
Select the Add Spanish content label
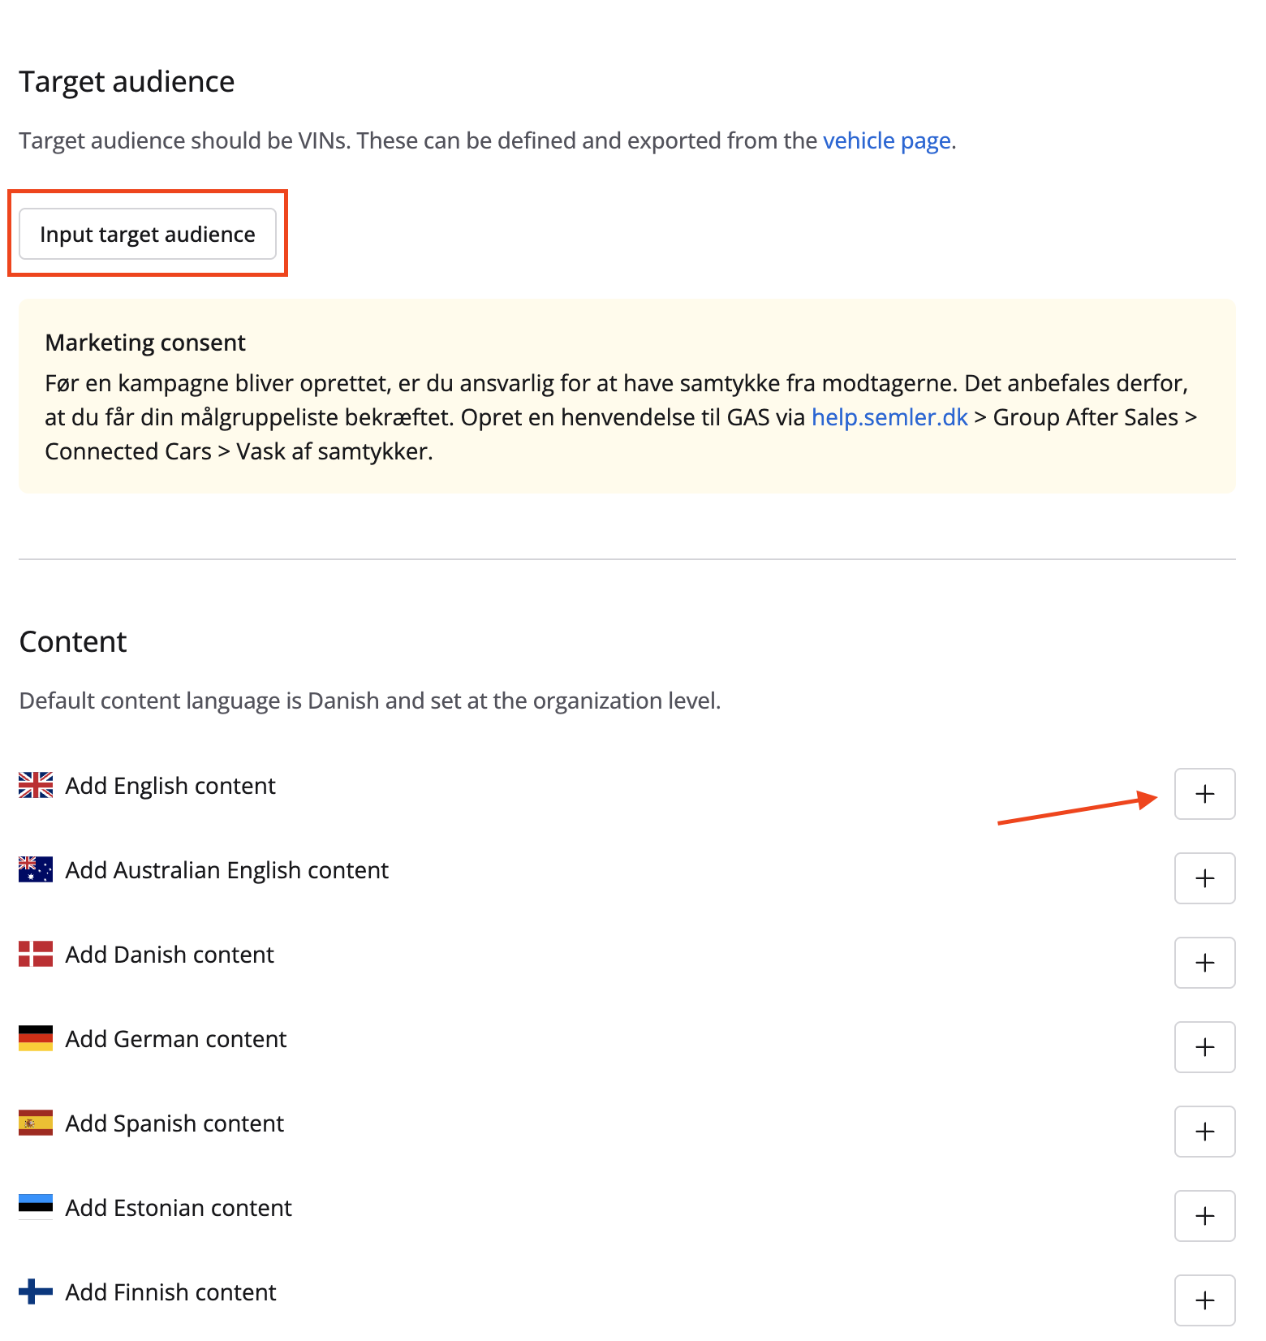click(174, 1123)
